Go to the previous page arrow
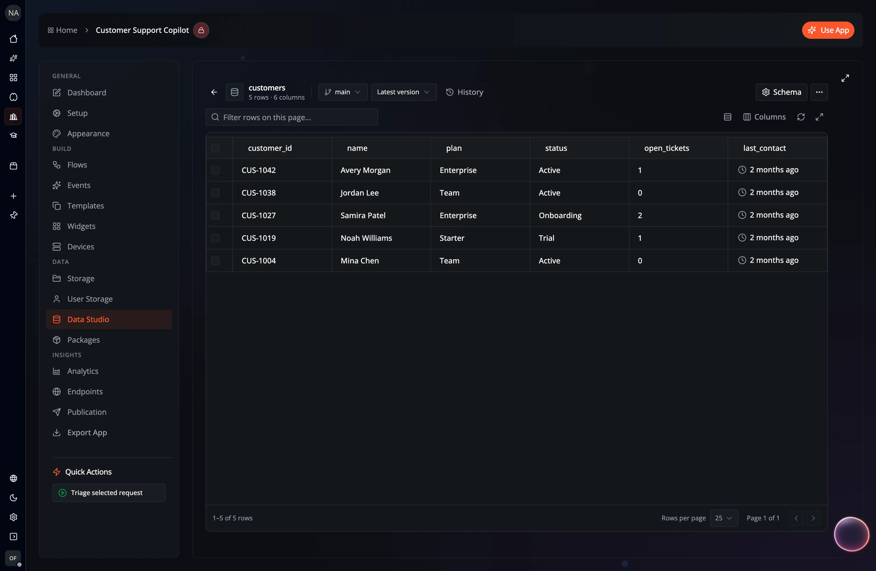The width and height of the screenshot is (876, 571). pyautogui.click(x=796, y=518)
